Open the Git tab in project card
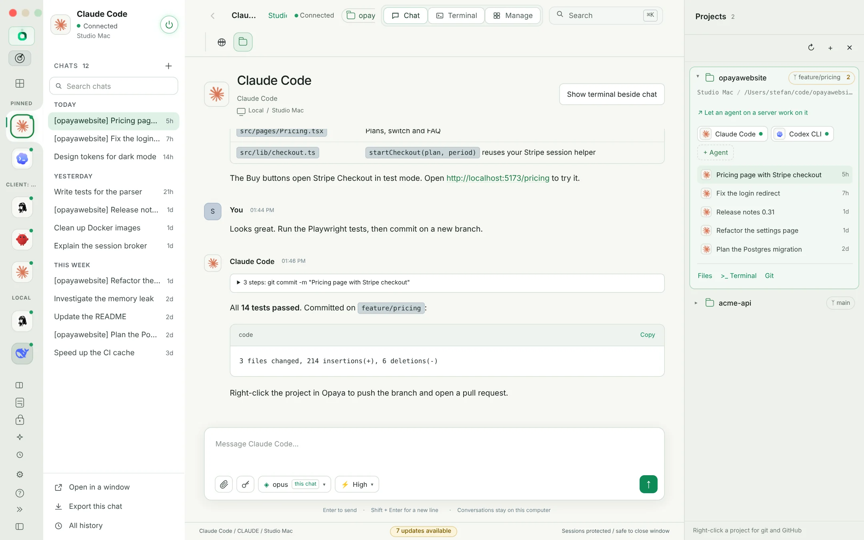Image resolution: width=864 pixels, height=540 pixels. coord(769,276)
